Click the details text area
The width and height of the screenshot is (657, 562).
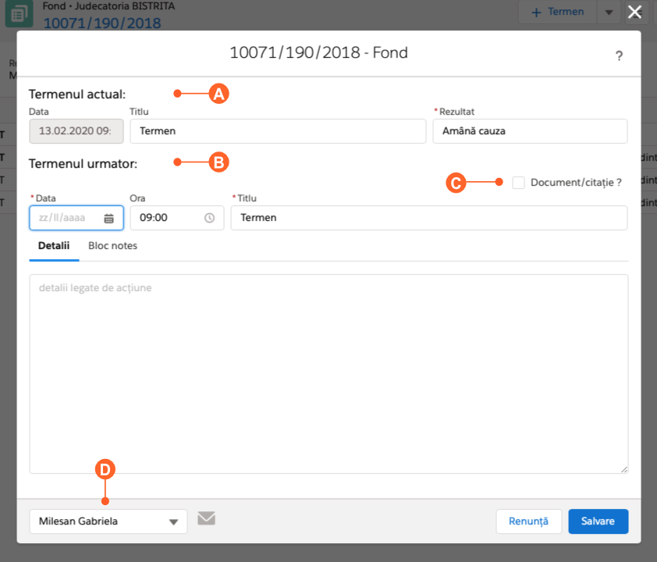(x=328, y=373)
